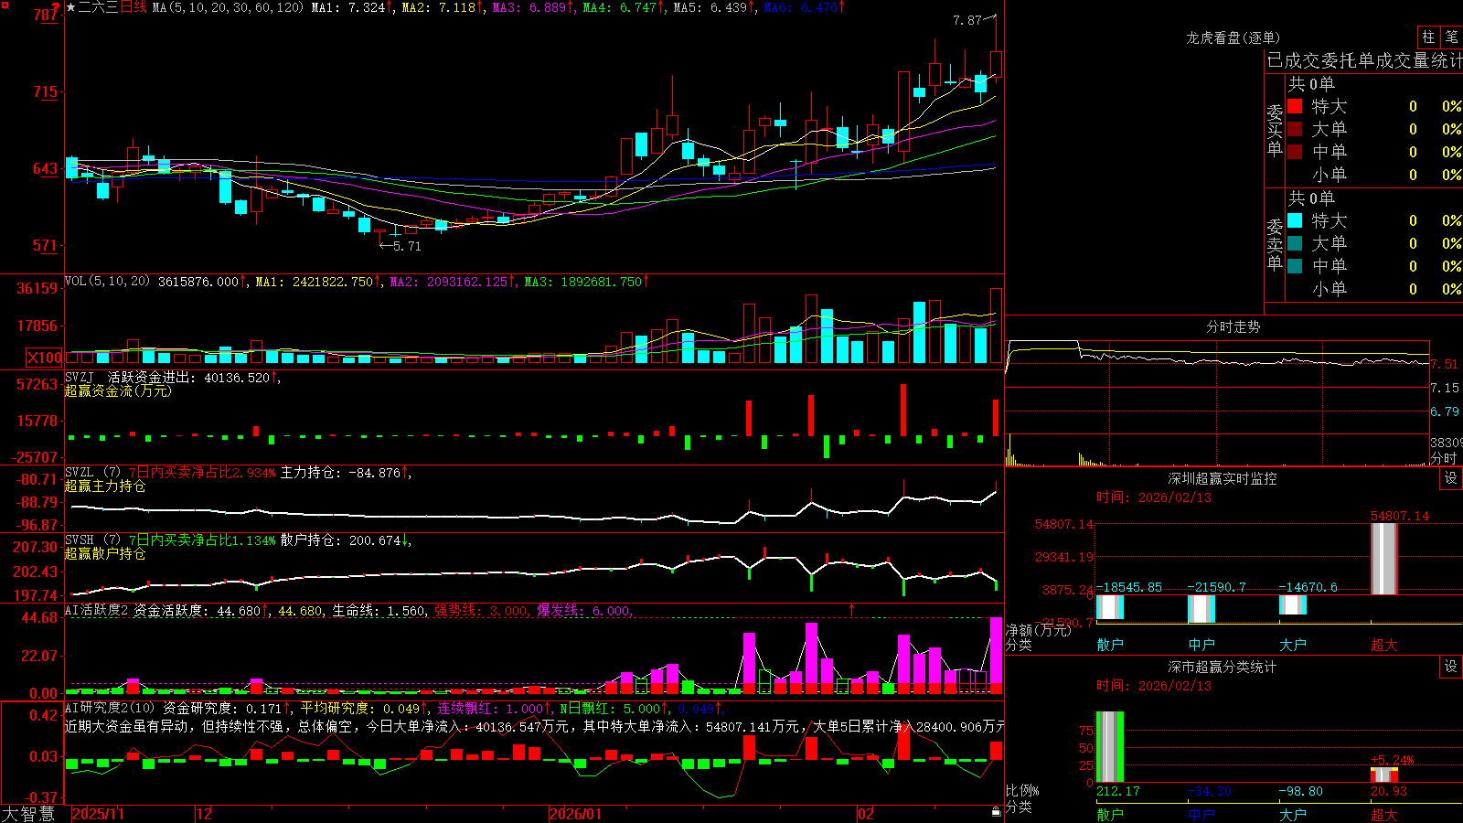Screen dimensions: 1463x823
Task: Click the dark red 中单 buy order swatch
Action: click(x=1295, y=152)
